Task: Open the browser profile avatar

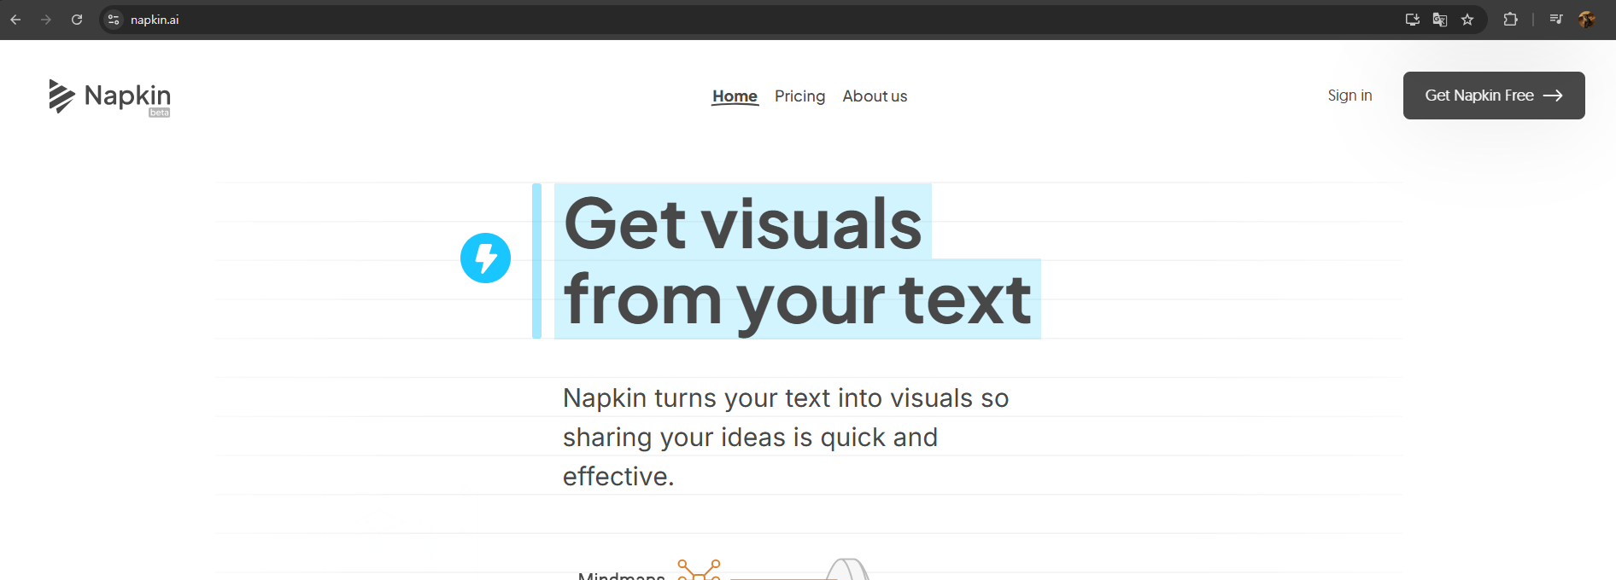Action: (x=1587, y=20)
